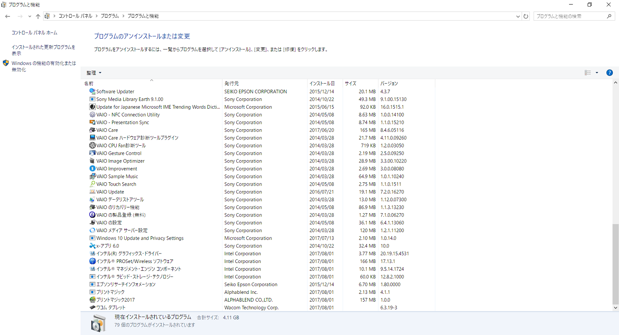The height and width of the screenshot is (335, 619).
Task: Open the 整理 dropdown menu
Action: click(x=94, y=73)
